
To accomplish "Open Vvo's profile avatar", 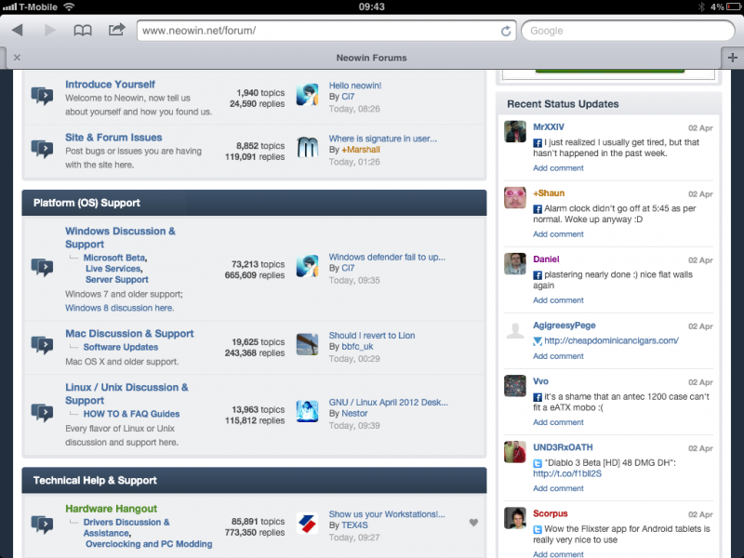I will [x=515, y=386].
